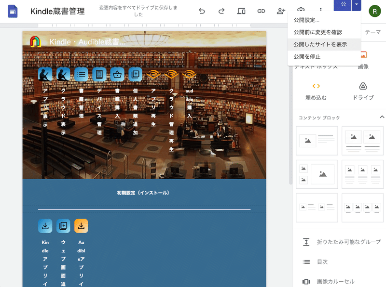Click the クラウド管理再生 Audible icon

(x=171, y=75)
